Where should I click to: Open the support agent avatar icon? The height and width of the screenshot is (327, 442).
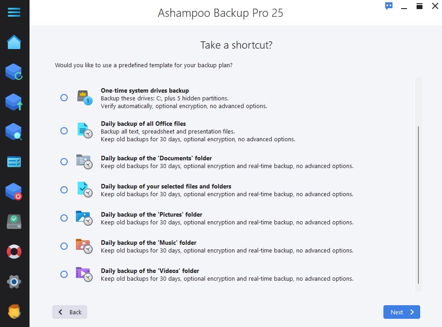coord(14,312)
